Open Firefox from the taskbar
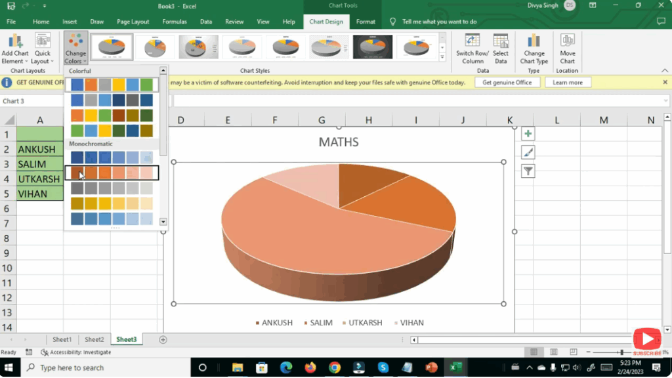The height and width of the screenshot is (378, 672). 310,367
